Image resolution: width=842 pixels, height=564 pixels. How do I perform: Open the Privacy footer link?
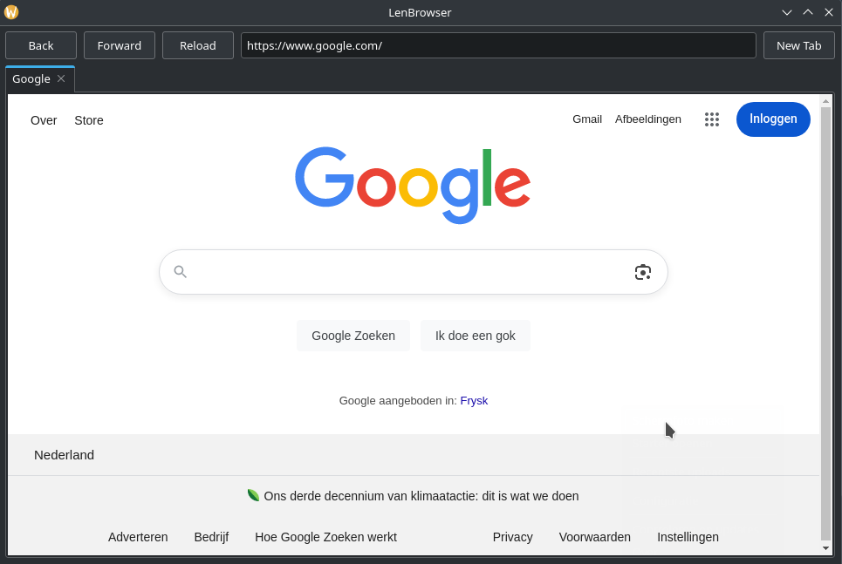pos(513,537)
